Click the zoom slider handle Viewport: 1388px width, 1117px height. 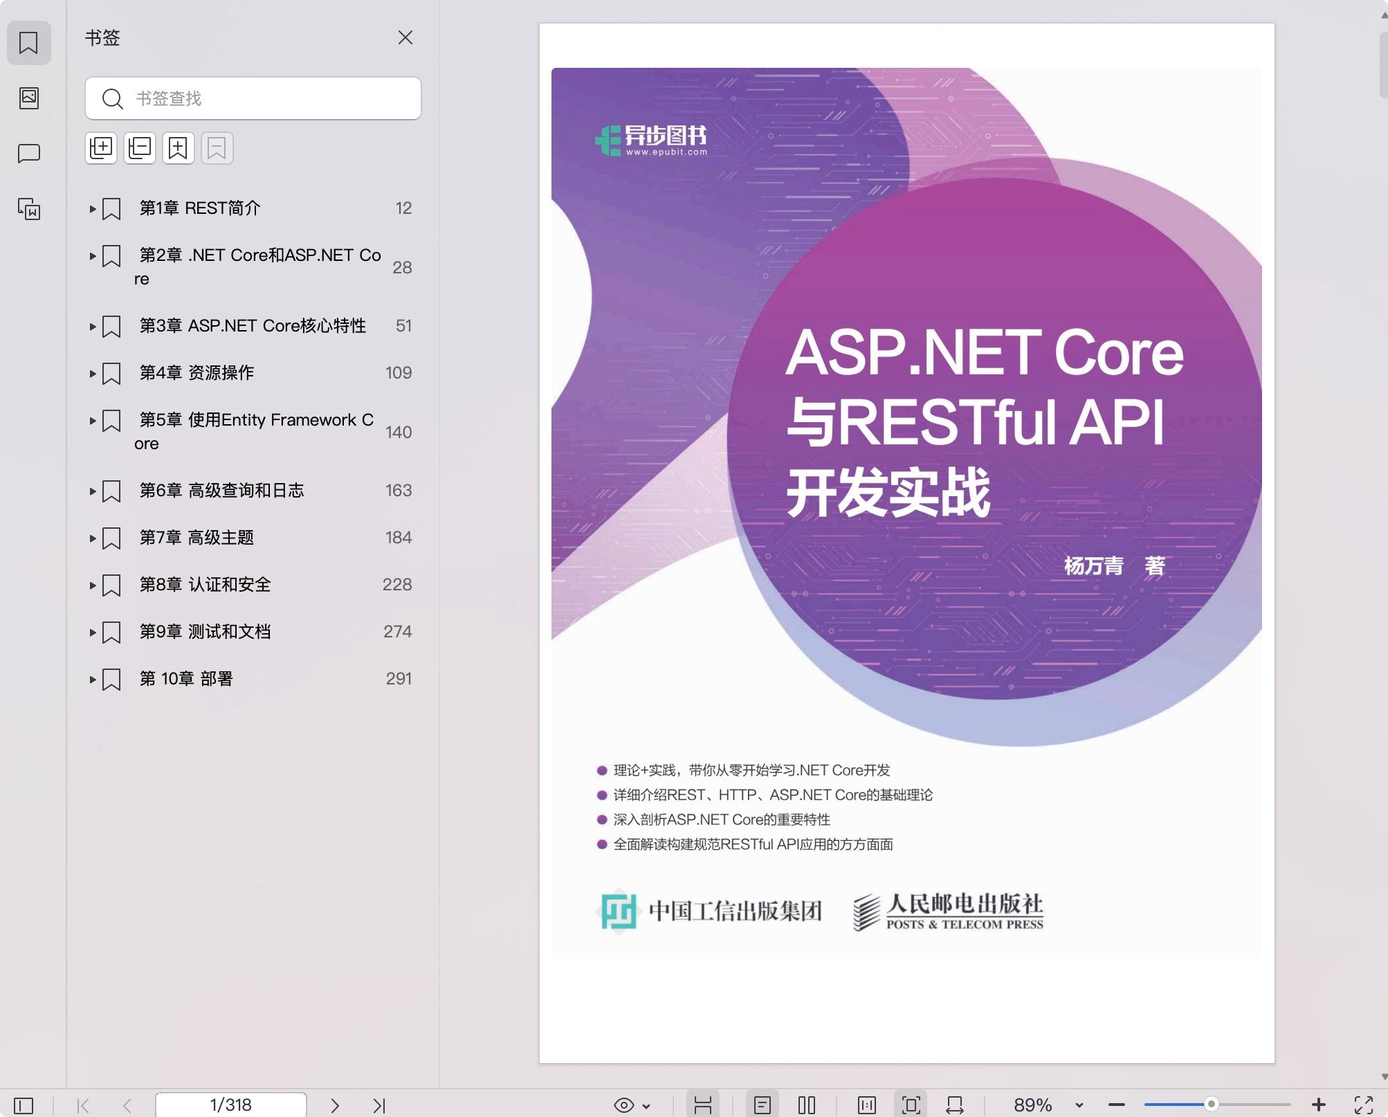pyautogui.click(x=1211, y=1104)
